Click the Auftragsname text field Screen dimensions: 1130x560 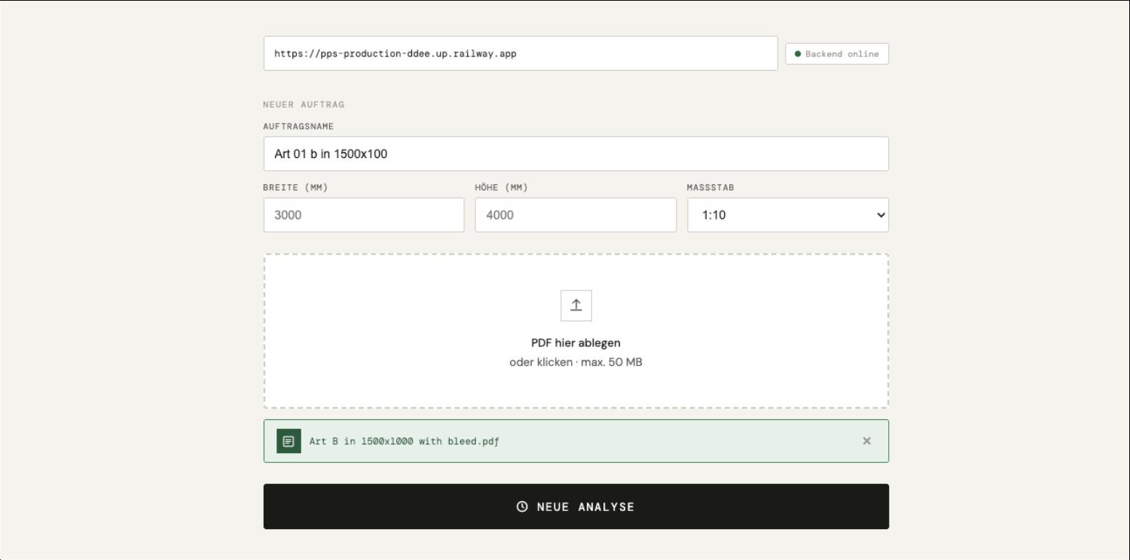pos(576,154)
